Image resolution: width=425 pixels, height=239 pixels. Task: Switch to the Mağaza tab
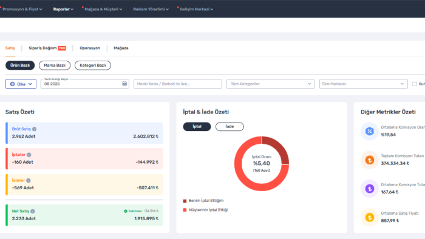click(x=121, y=48)
